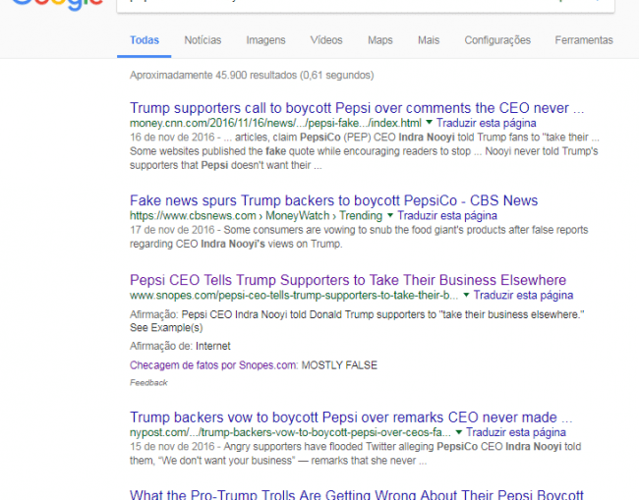
Task: Open Configurações search settings
Action: click(x=497, y=40)
